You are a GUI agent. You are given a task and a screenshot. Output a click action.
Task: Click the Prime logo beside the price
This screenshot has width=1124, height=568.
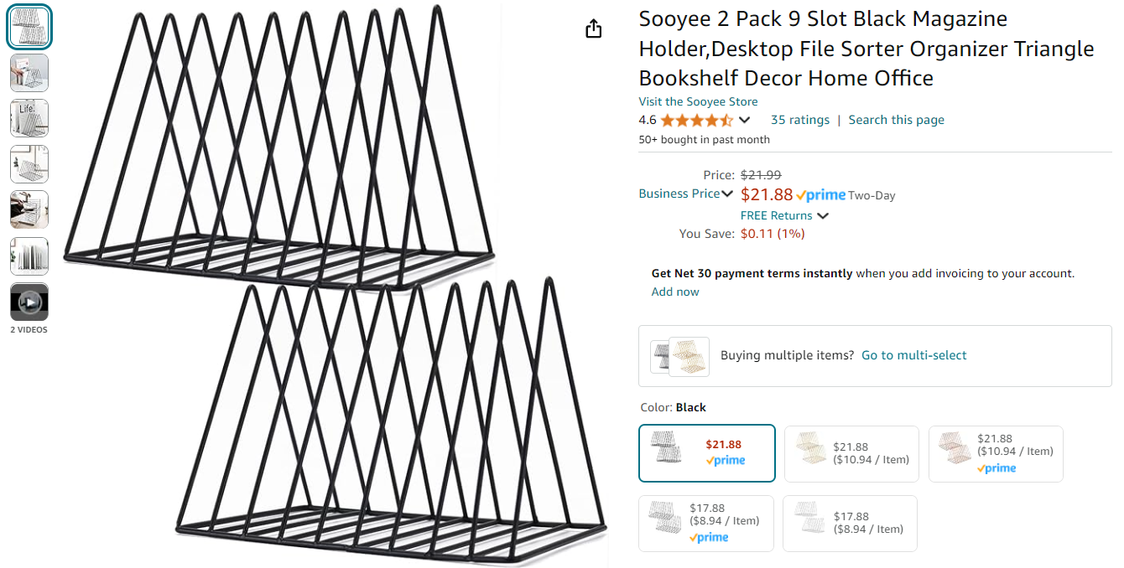tap(821, 195)
